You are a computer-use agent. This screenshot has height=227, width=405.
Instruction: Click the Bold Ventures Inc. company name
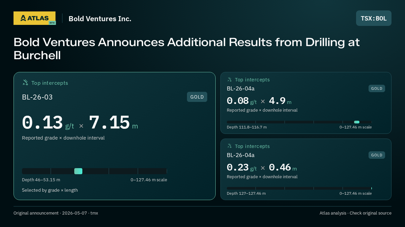[100, 18]
